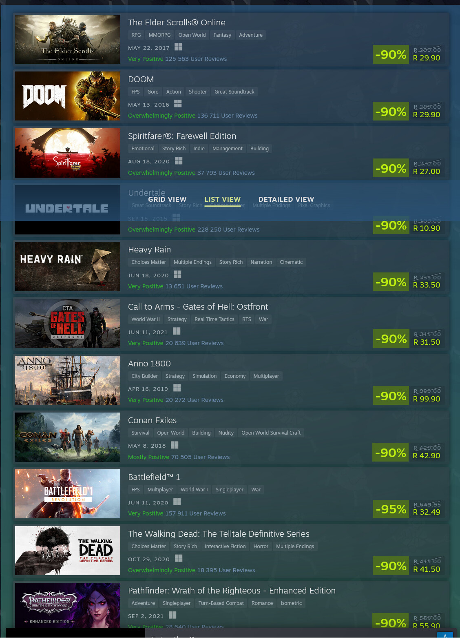Click Windows platform icon on Heavy Rain row

coord(177,274)
